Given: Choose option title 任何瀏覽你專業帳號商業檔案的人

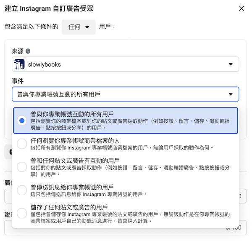Looking at the screenshot, I should tap(75, 141).
